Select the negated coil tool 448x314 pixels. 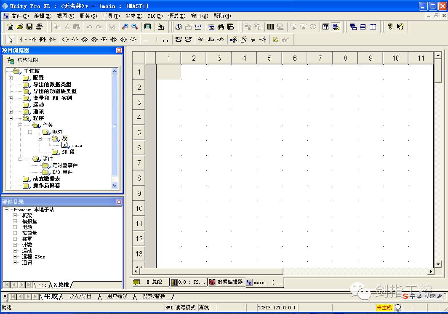(x=75, y=40)
